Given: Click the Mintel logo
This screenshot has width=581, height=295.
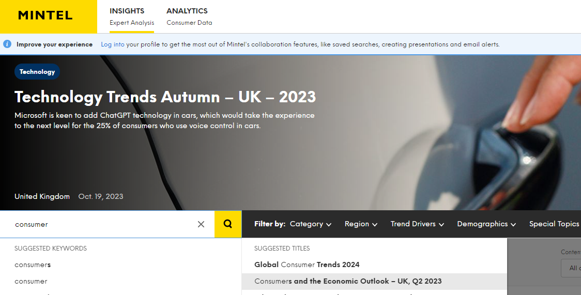Looking at the screenshot, I should click(x=45, y=15).
